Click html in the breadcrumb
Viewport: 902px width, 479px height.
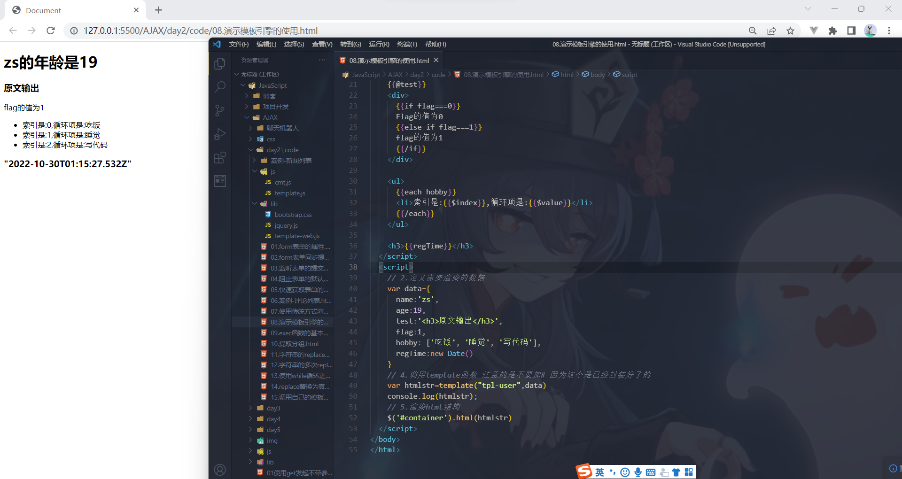click(x=567, y=75)
